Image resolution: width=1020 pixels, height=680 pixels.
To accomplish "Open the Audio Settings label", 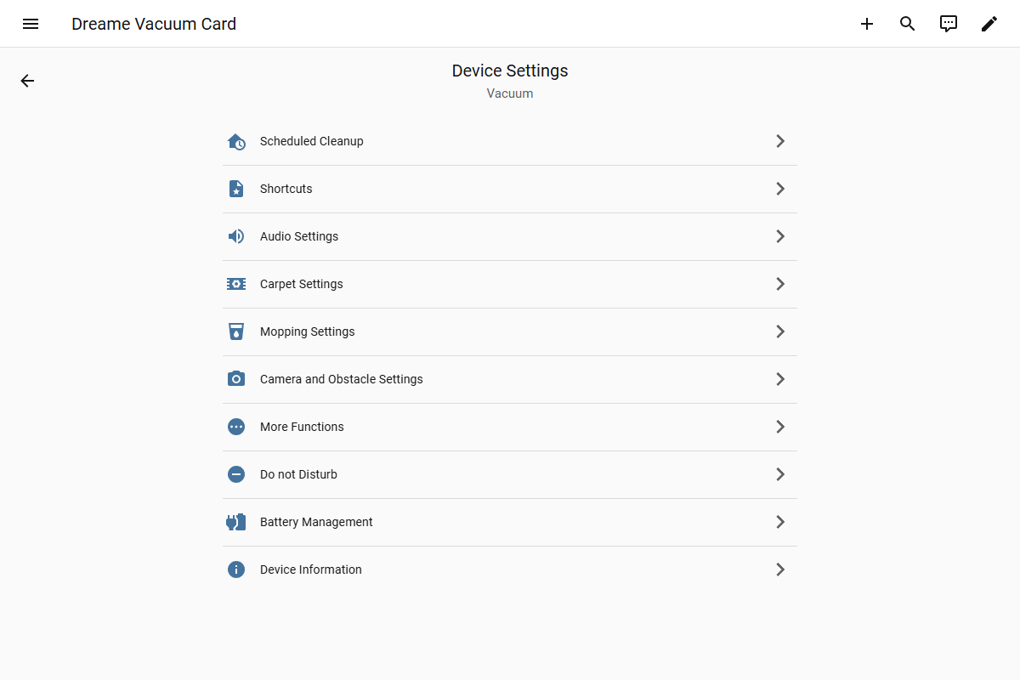I will 299,236.
